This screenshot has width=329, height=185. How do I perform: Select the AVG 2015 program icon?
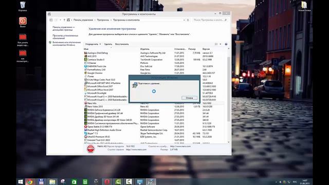(x=86, y=56)
